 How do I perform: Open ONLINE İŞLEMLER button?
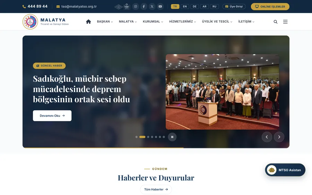tap(270, 7)
